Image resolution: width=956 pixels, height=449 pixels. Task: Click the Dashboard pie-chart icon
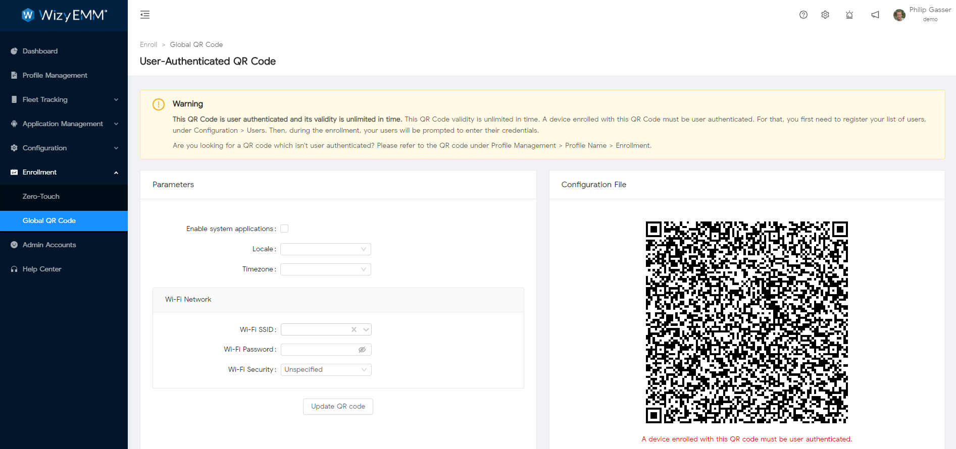click(x=14, y=51)
